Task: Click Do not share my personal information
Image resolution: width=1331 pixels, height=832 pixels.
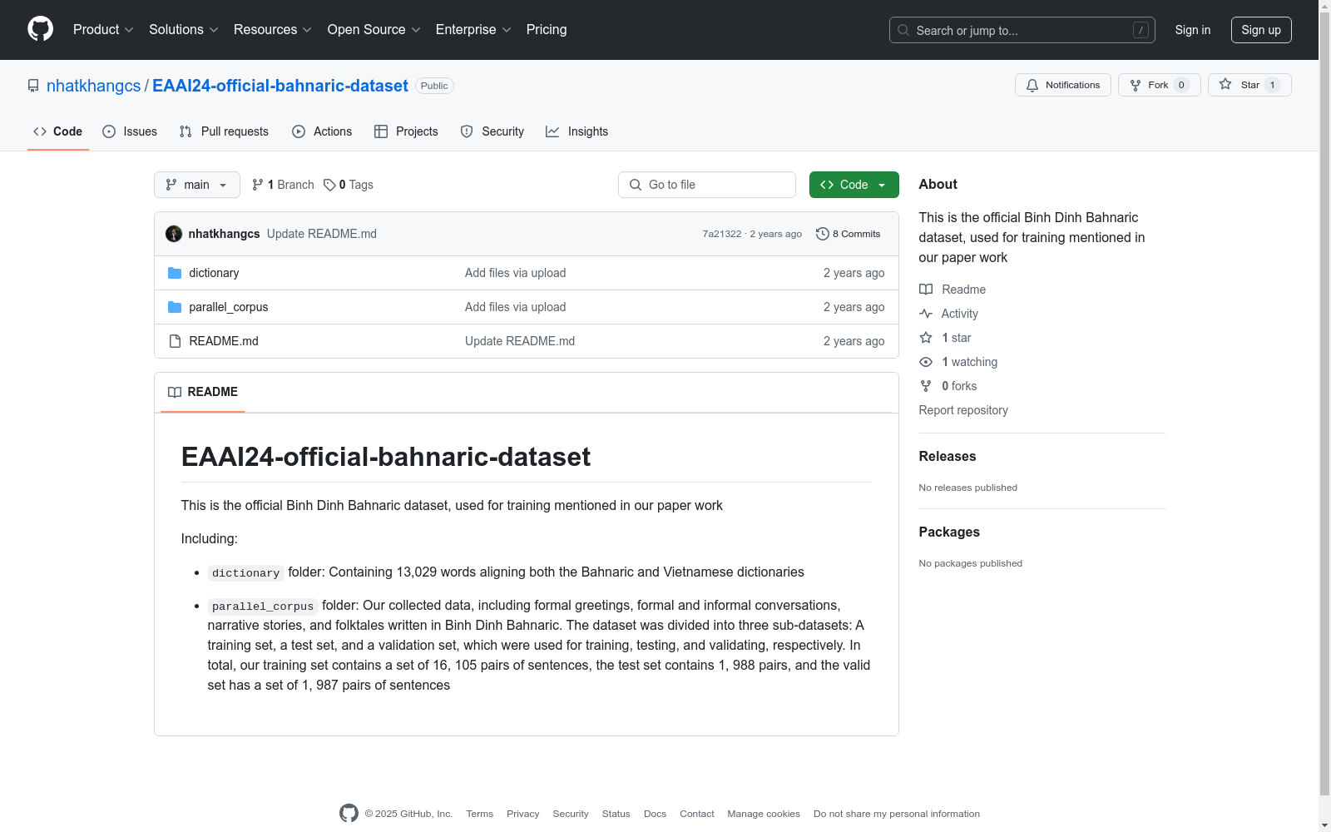Action: click(897, 814)
